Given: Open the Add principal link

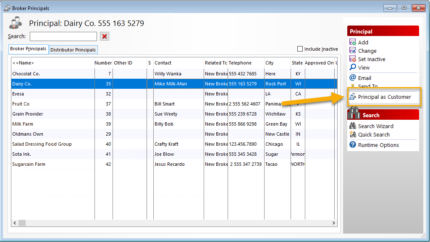Looking at the screenshot, I should coord(363,42).
